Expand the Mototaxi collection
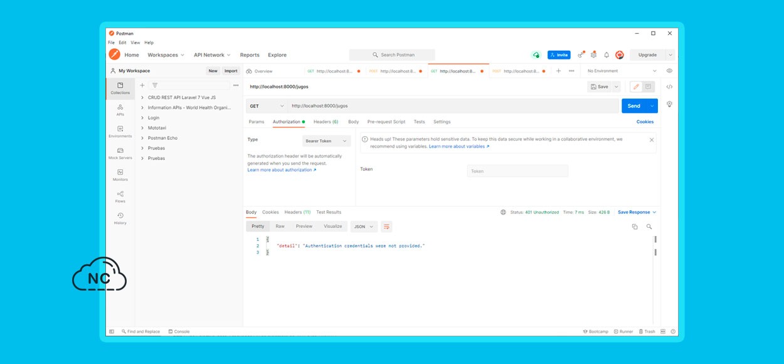The width and height of the screenshot is (784, 364). 142,128
